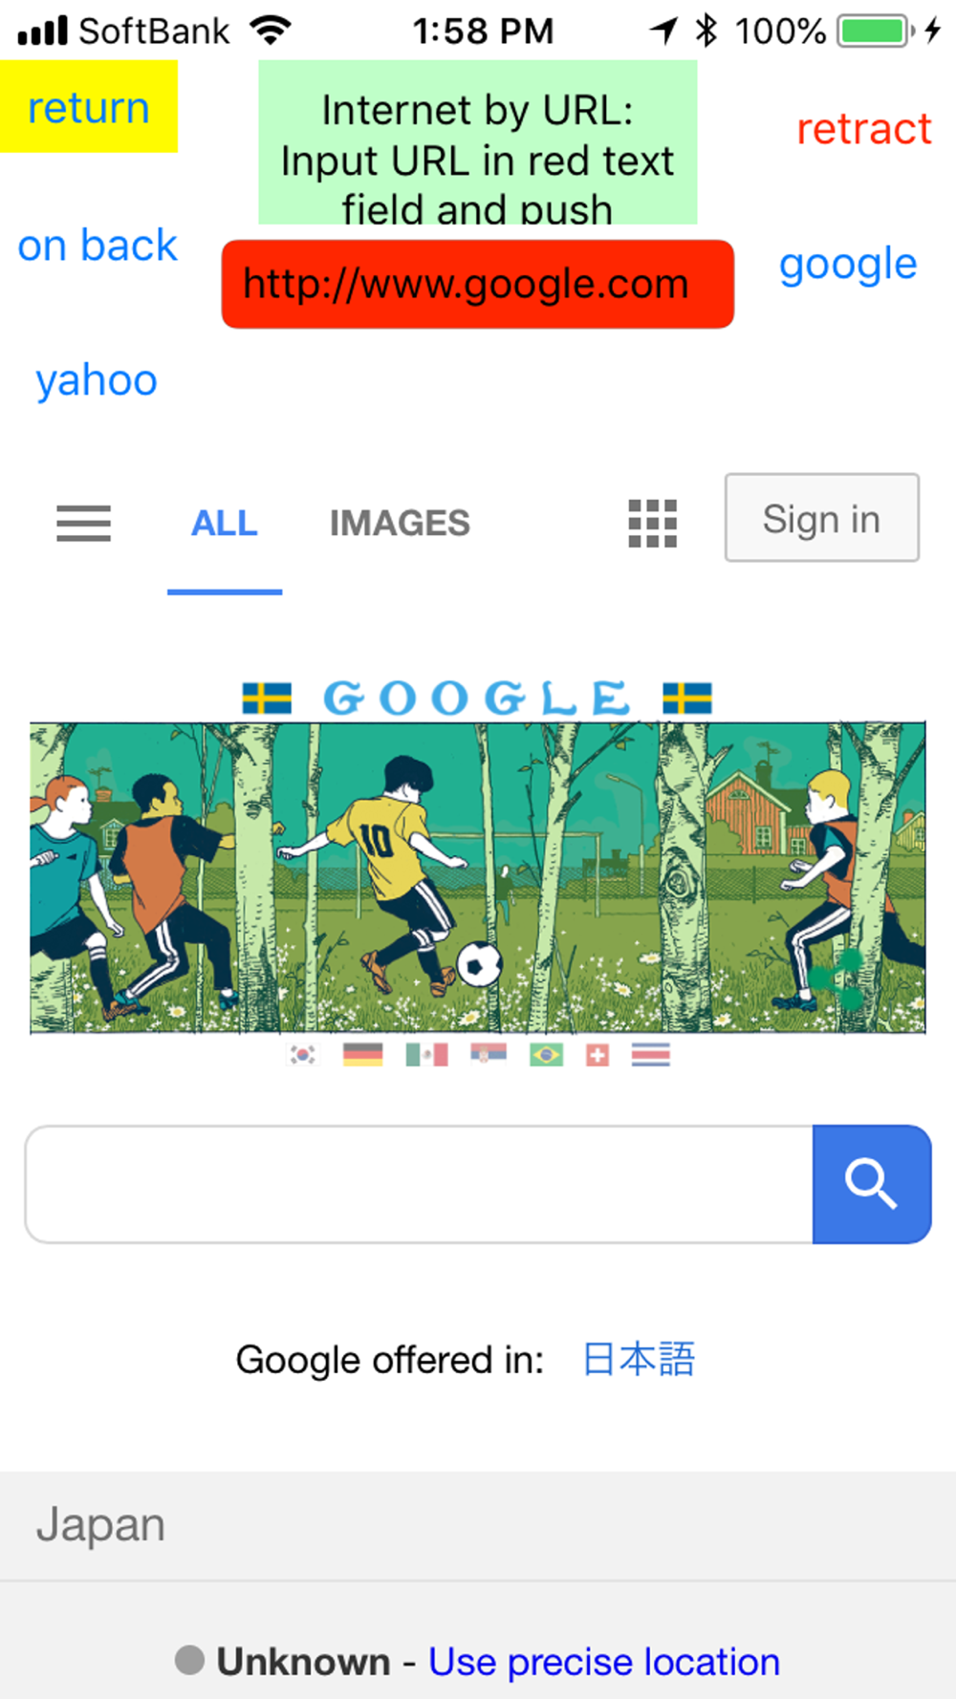Tap the left Swedish flag in doodle
The image size is (956, 1699).
[267, 699]
